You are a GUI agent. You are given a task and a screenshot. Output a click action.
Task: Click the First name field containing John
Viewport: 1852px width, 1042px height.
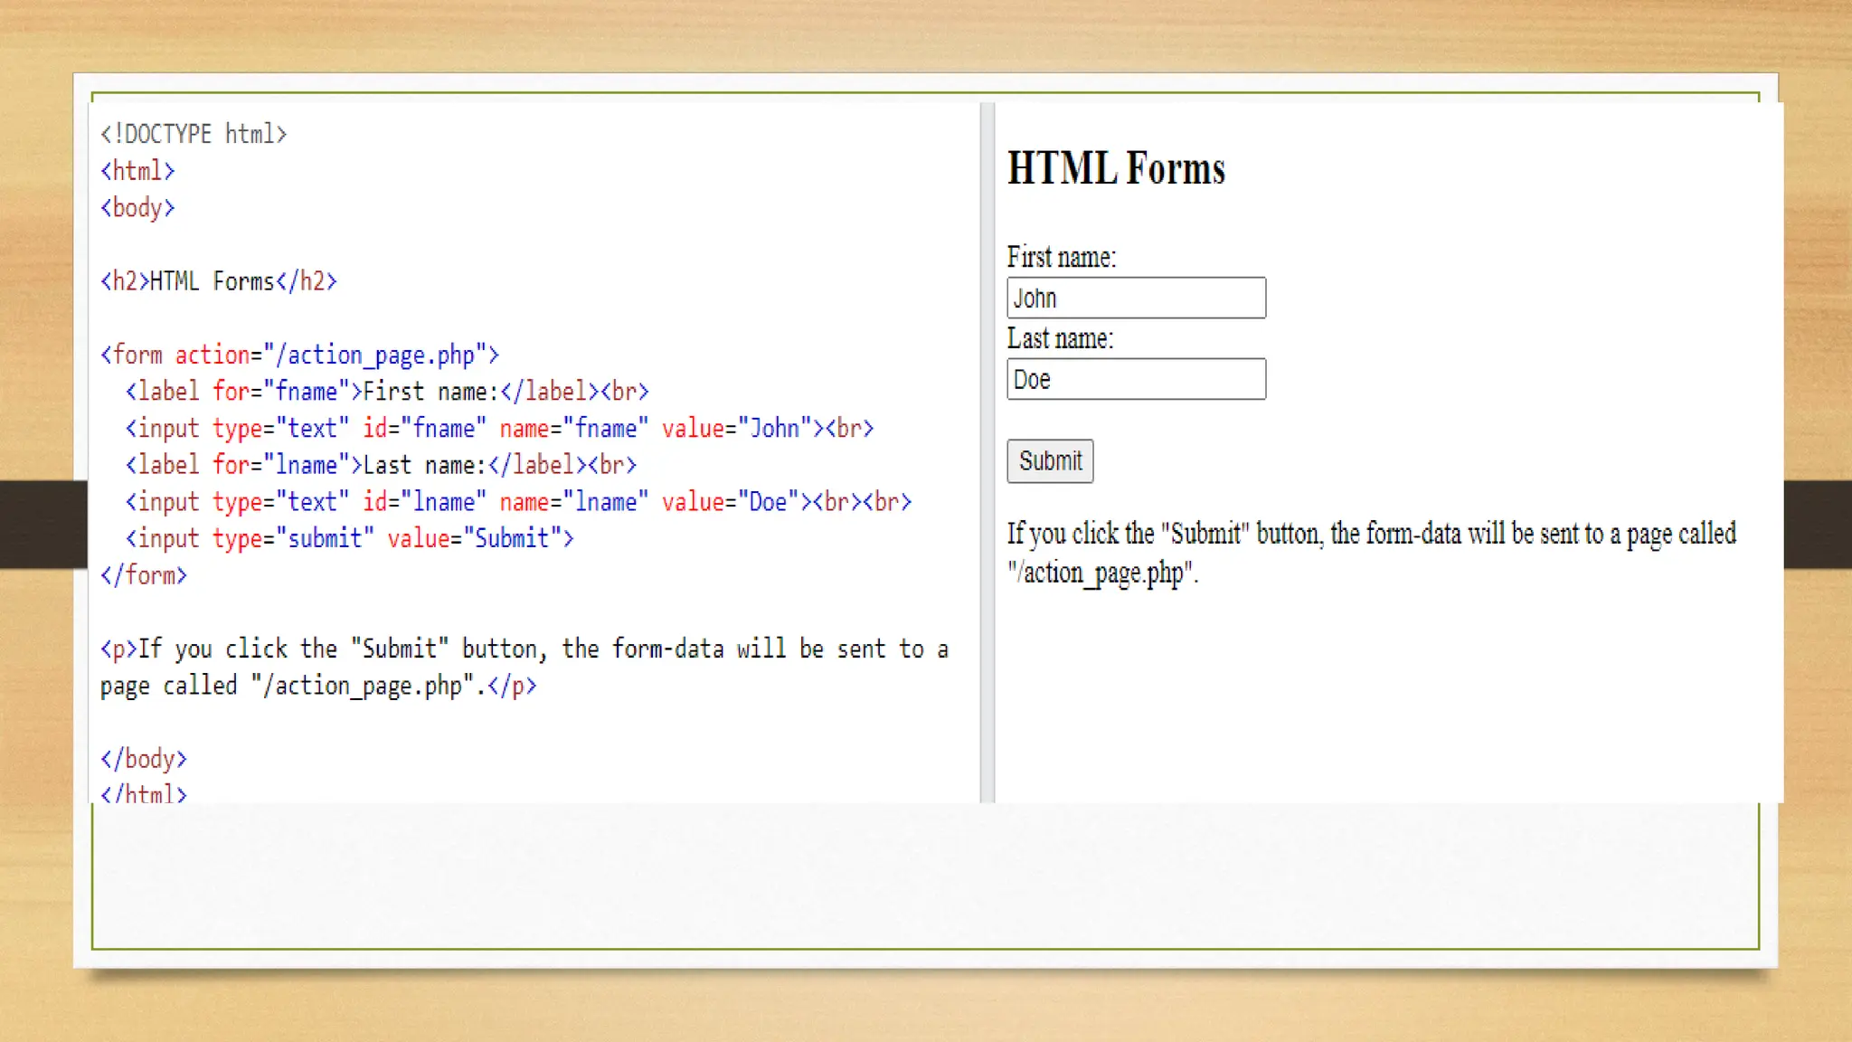tap(1136, 298)
